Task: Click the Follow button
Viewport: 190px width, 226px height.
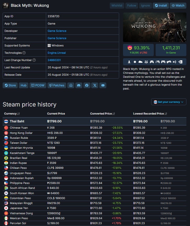Action: pyautogui.click(x=132, y=6)
